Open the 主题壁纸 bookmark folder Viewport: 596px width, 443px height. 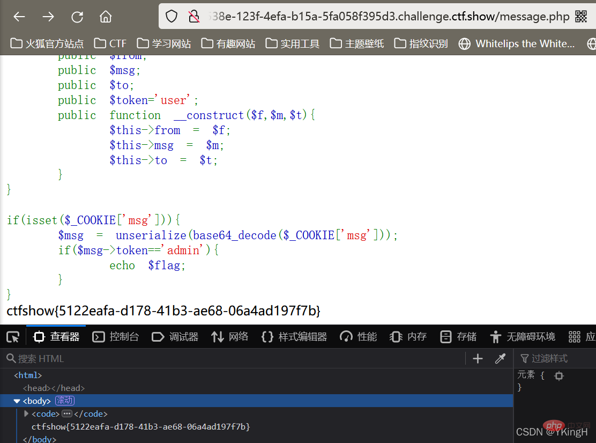pyautogui.click(x=356, y=44)
